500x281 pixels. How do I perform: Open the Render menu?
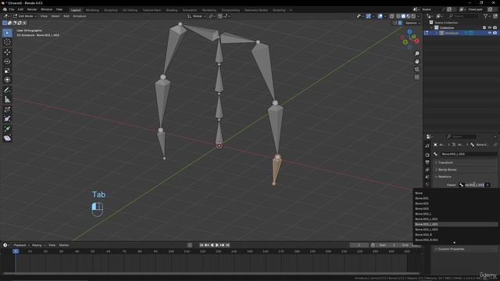[x=32, y=9]
